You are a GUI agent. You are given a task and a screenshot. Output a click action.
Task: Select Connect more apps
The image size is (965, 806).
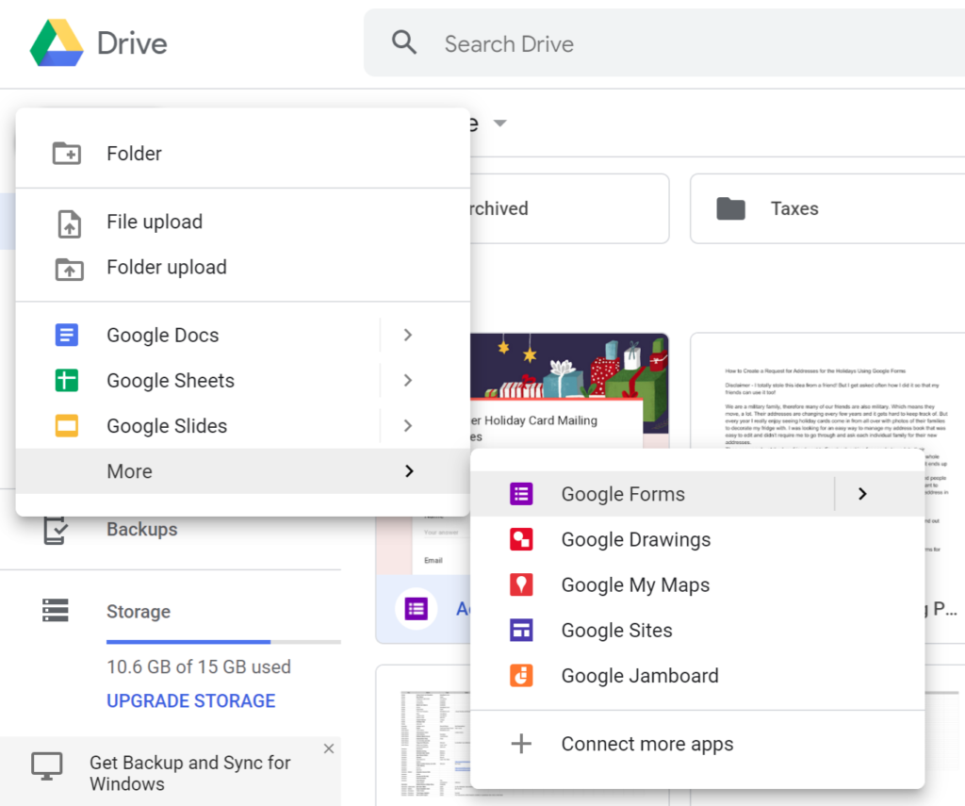coord(697,743)
